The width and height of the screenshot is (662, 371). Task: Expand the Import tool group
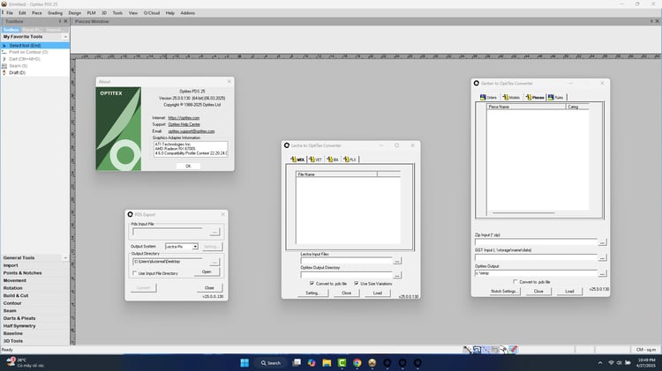34,265
